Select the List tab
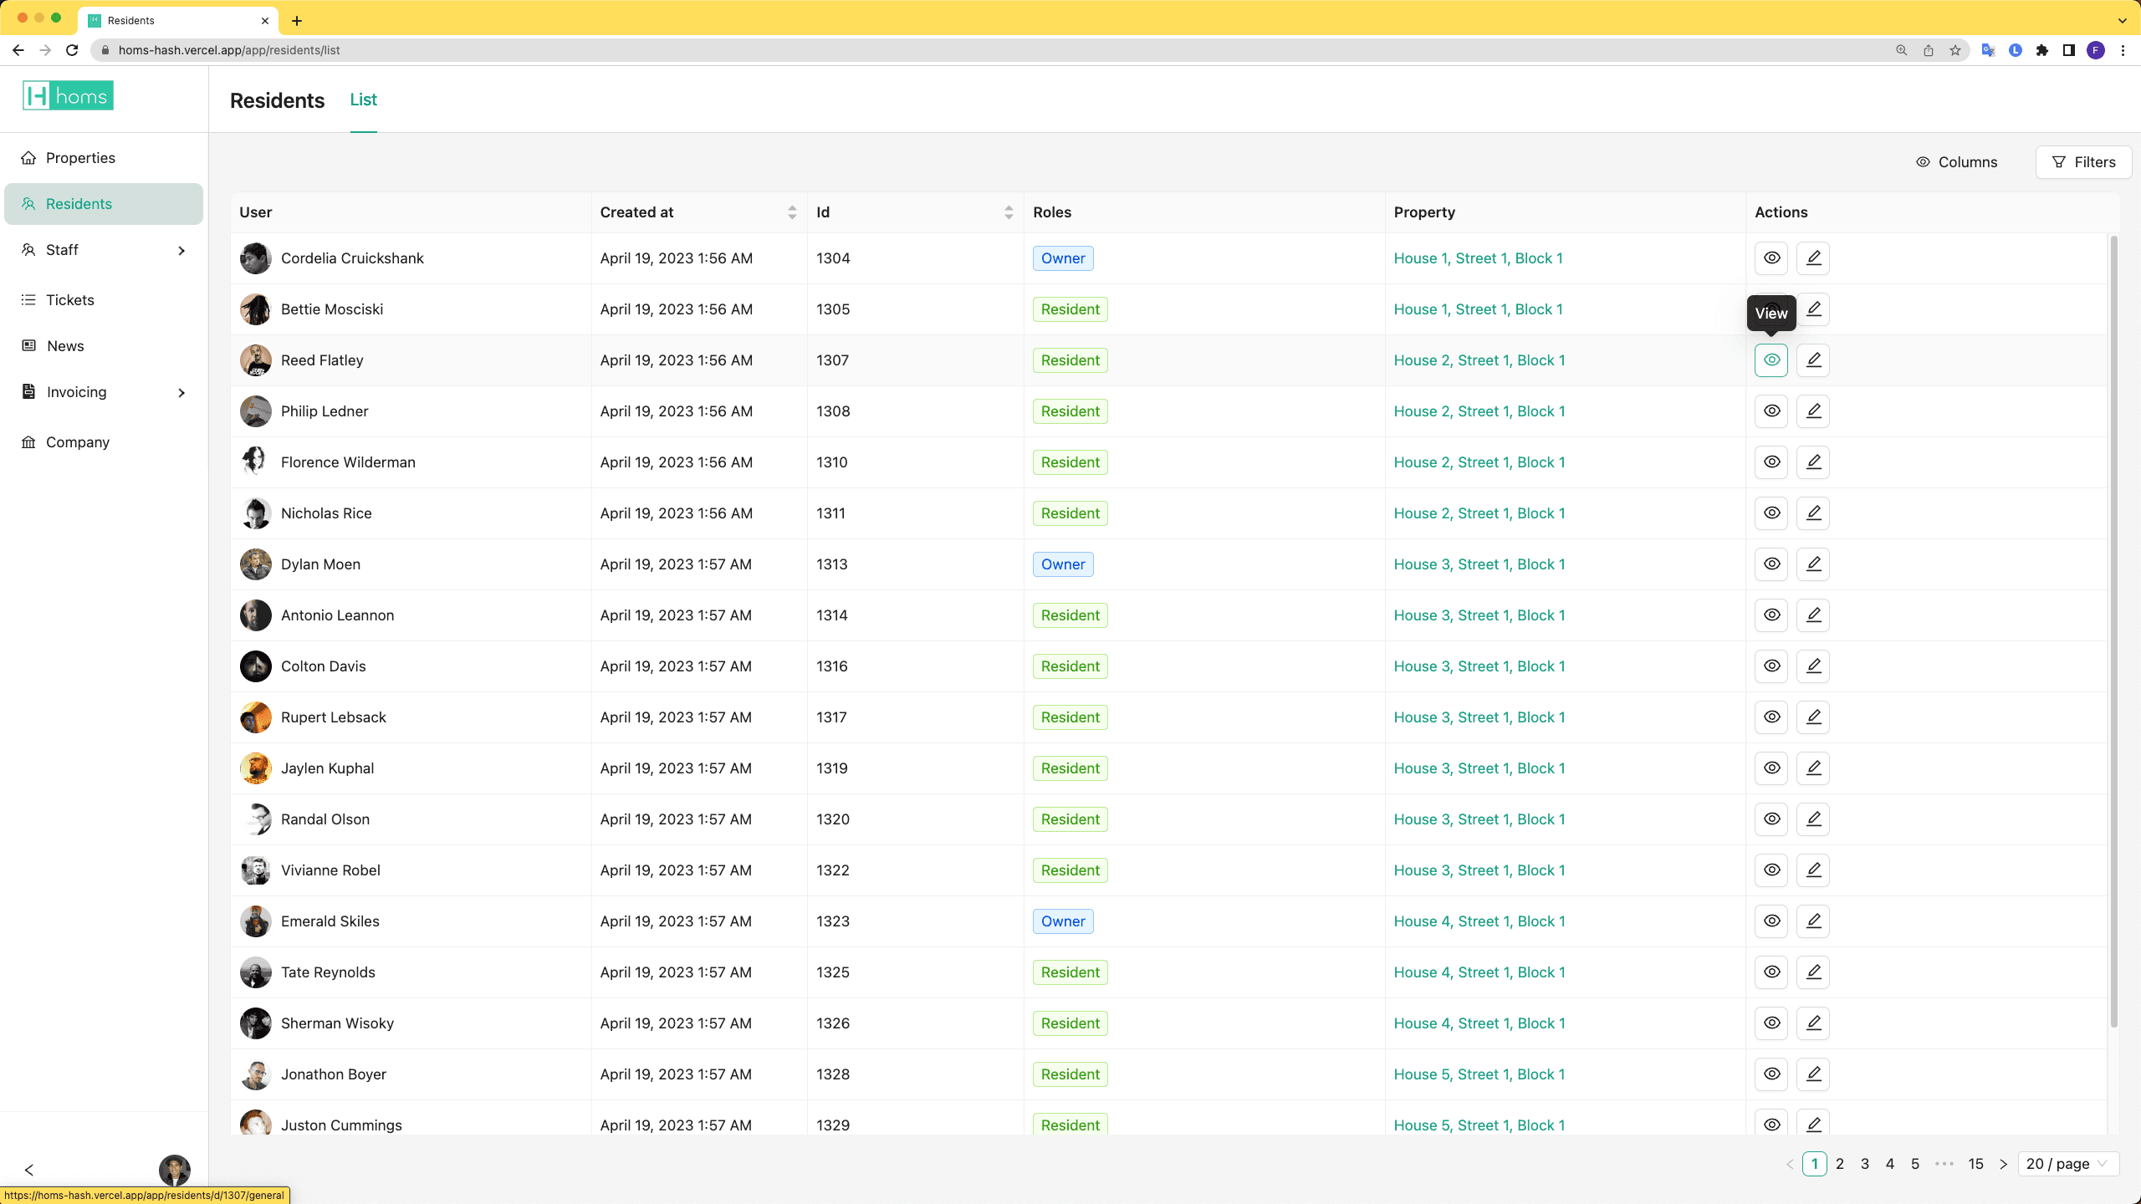This screenshot has height=1204, width=2141. click(363, 99)
